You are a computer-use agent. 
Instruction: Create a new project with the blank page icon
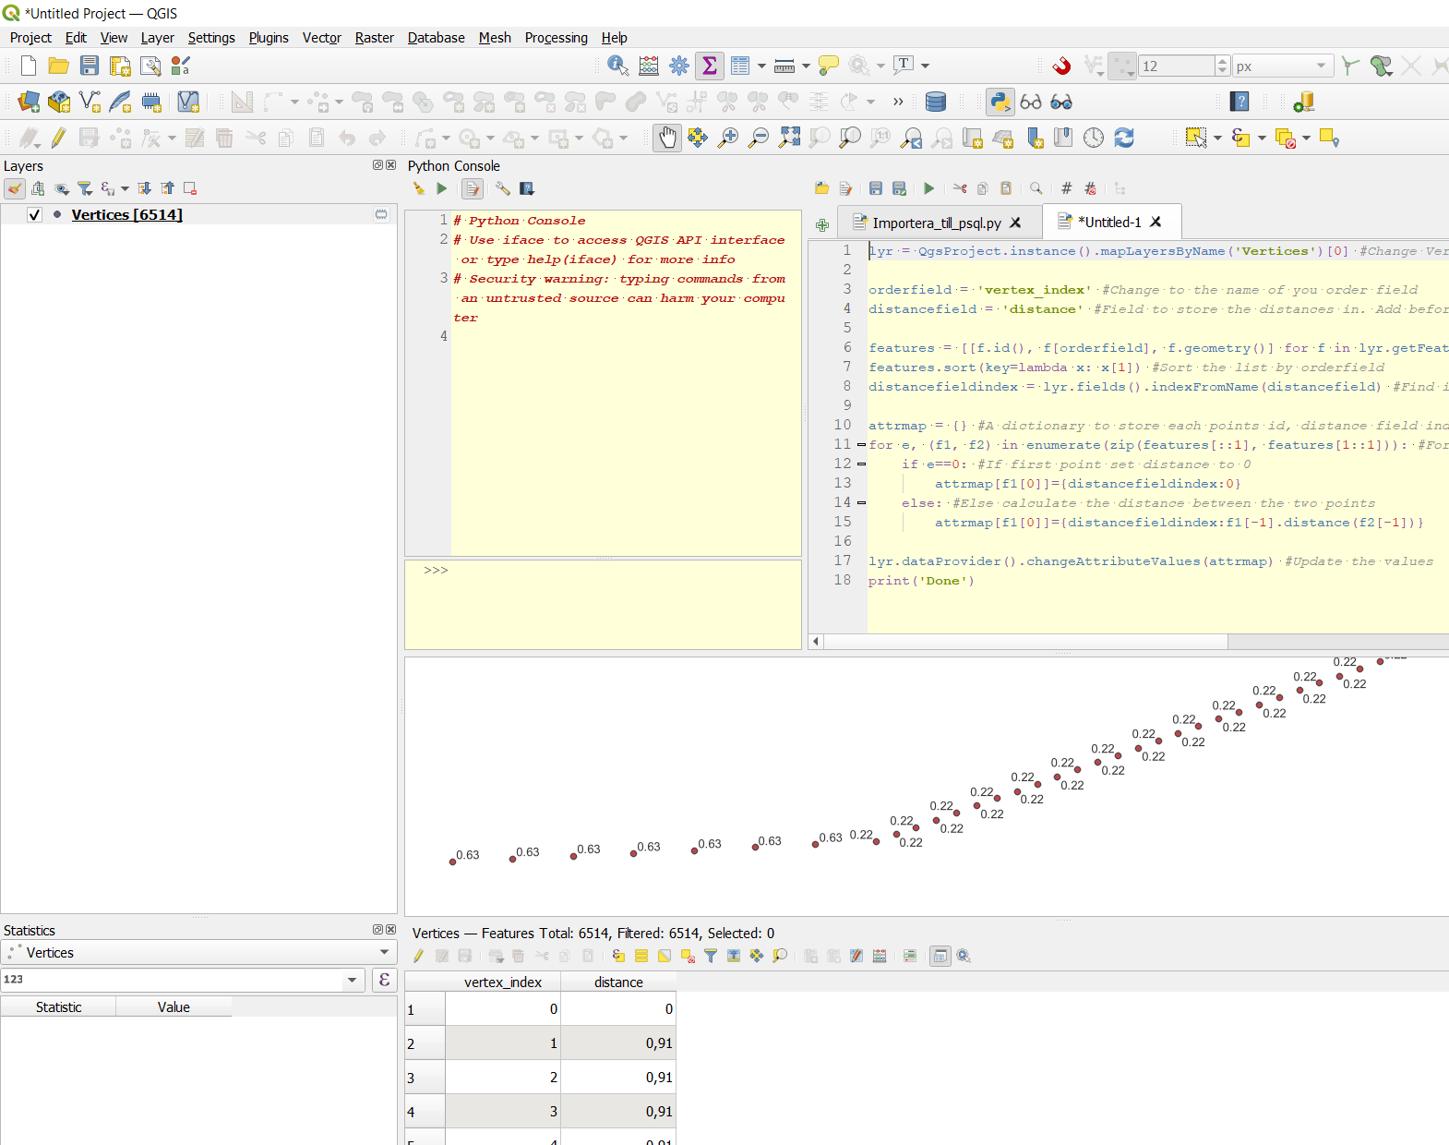(29, 66)
